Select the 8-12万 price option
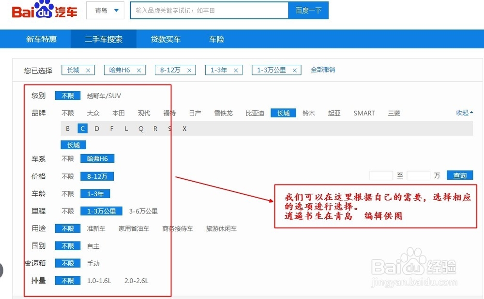The width and height of the screenshot is (484, 299). (97, 176)
